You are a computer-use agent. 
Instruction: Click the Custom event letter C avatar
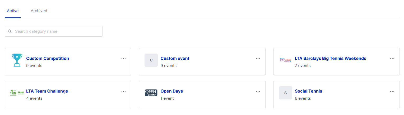151,60
